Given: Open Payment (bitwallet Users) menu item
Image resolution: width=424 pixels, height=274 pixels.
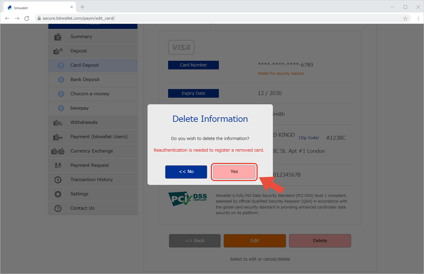Looking at the screenshot, I should point(99,137).
